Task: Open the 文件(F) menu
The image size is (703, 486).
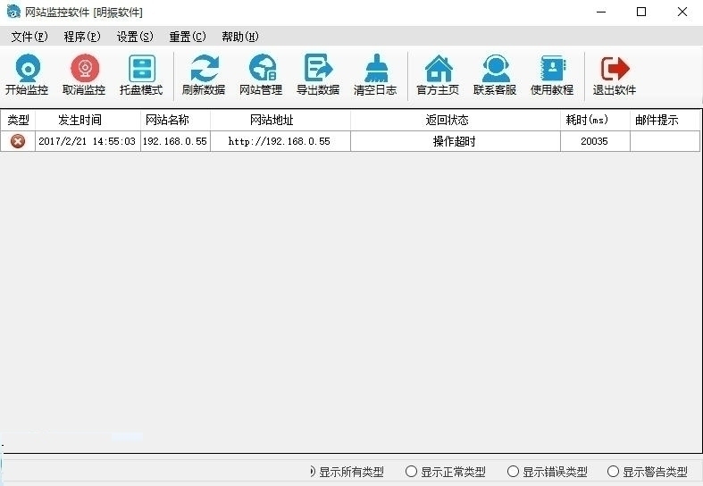Action: pyautogui.click(x=29, y=37)
